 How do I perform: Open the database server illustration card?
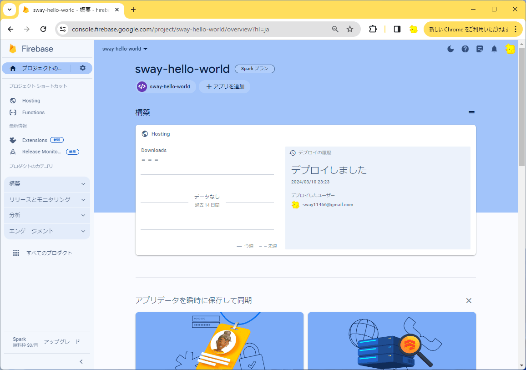pyautogui.click(x=392, y=341)
